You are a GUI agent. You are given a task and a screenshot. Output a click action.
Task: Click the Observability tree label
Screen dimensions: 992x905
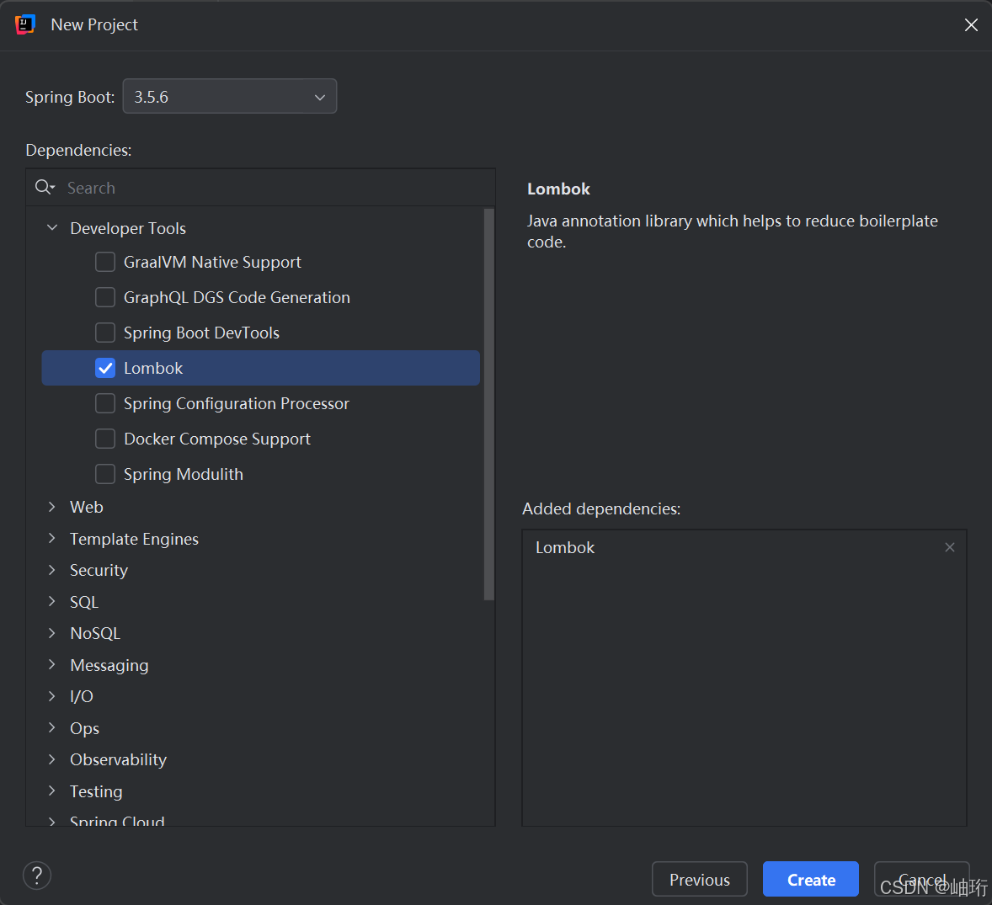point(118,759)
